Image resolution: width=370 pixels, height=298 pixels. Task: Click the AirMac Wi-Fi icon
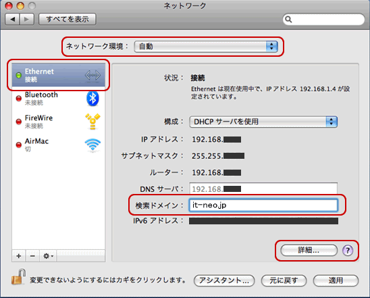coord(92,145)
